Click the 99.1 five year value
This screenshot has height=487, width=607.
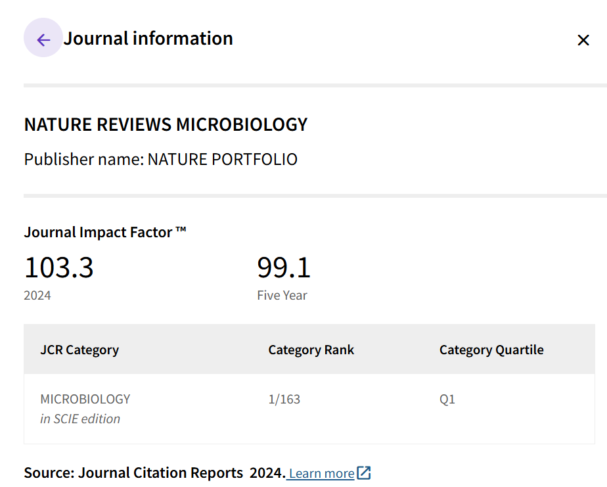point(284,267)
